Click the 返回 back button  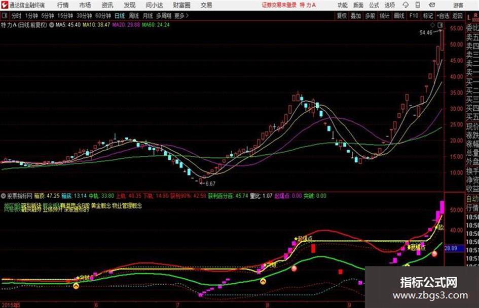click(x=457, y=16)
